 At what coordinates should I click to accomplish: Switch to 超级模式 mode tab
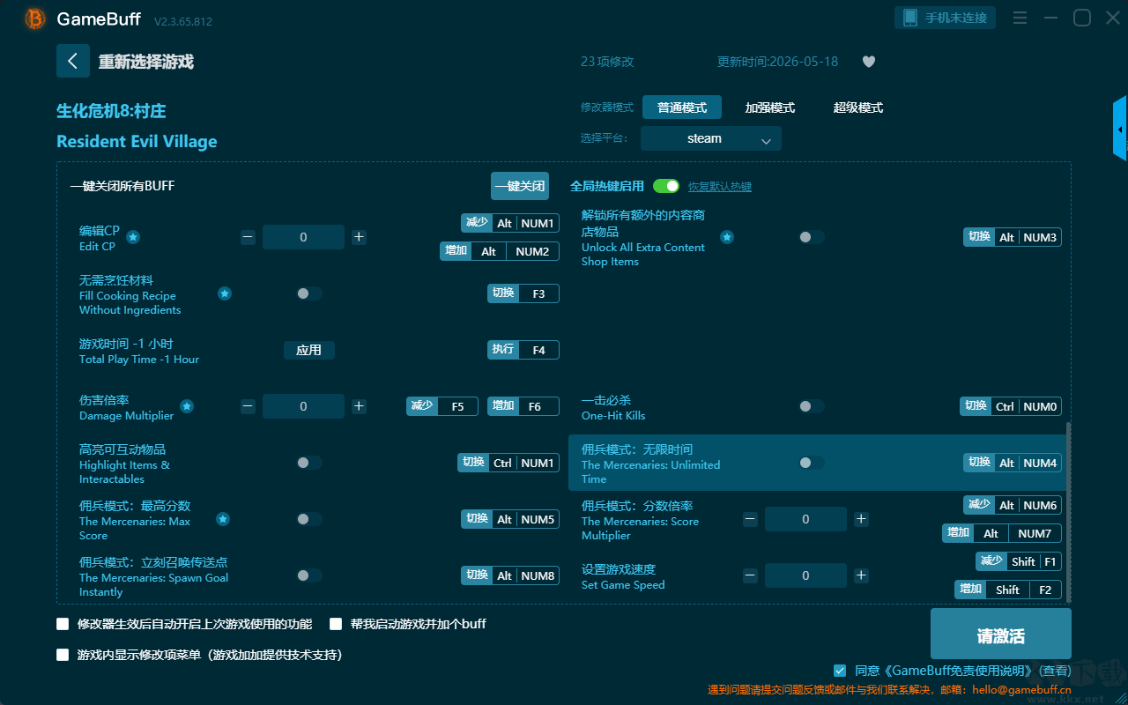[x=858, y=108]
